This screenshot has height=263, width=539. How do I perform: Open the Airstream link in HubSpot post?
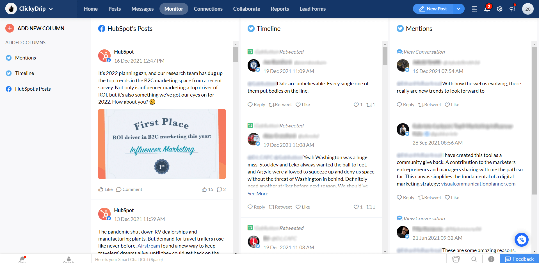[149, 246]
